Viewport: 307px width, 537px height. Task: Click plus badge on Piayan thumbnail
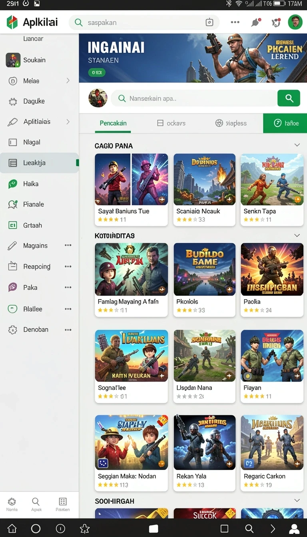tap(297, 376)
